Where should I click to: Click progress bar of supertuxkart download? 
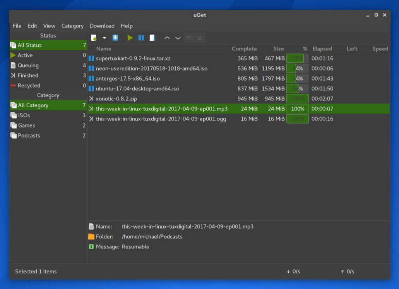[x=297, y=58]
